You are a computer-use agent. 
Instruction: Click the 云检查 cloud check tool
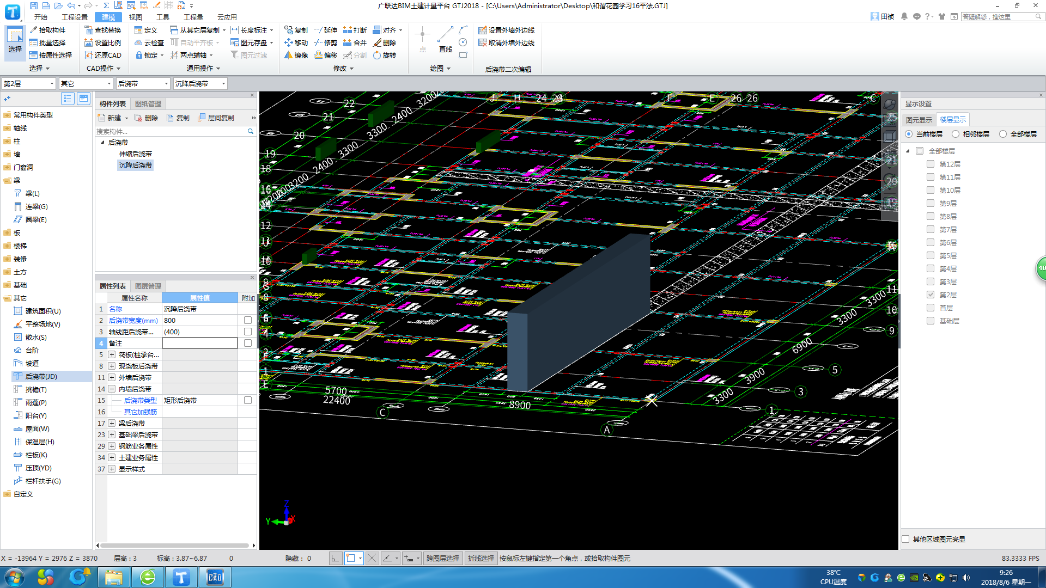pyautogui.click(x=149, y=42)
